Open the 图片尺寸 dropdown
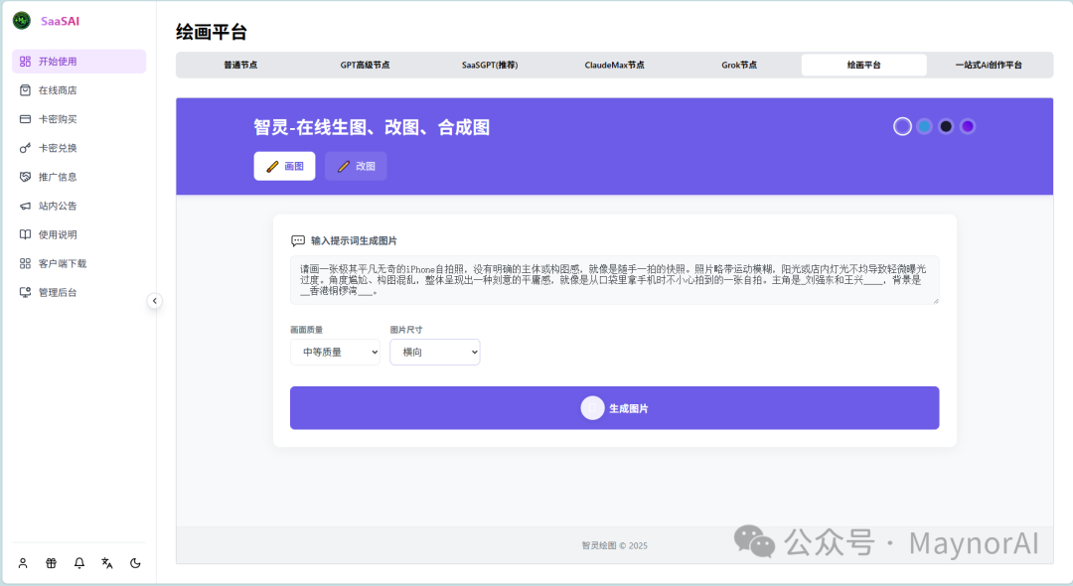The image size is (1073, 586). pos(435,353)
